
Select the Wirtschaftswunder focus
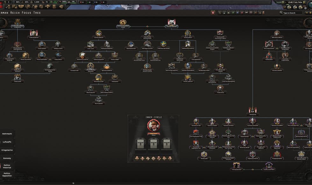[x=99, y=78]
